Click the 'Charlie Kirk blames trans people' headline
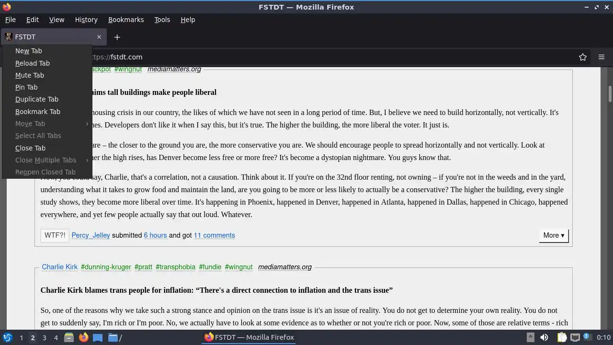This screenshot has width=613, height=345. [216, 290]
